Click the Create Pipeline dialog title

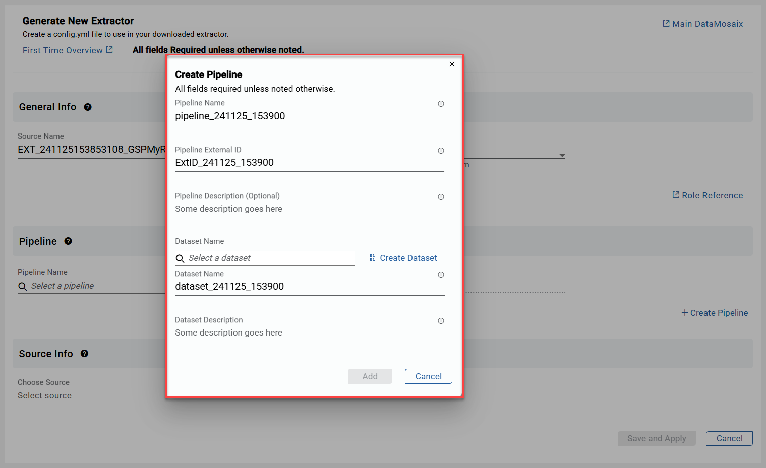coord(208,74)
